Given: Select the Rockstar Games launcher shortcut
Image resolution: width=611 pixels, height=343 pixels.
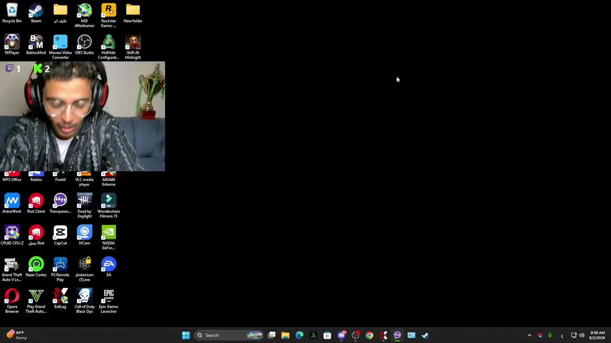Looking at the screenshot, I should coord(108,16).
